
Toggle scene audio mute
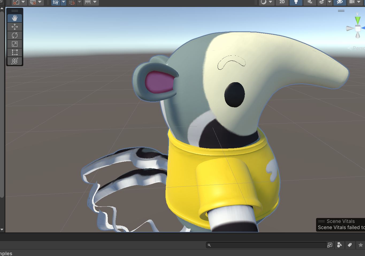(x=310, y=2)
